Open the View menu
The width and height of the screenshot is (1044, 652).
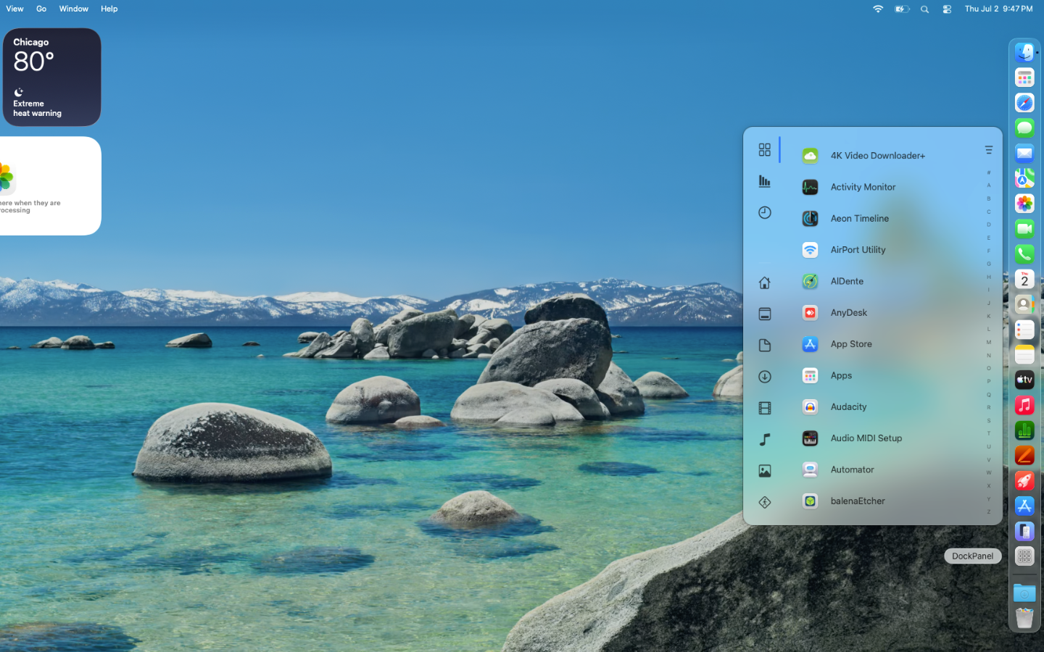pos(14,9)
